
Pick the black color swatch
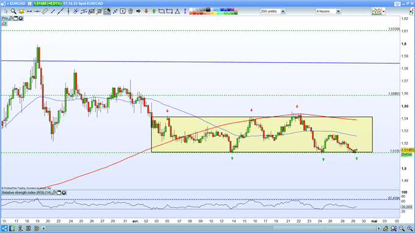click(x=208, y=10)
